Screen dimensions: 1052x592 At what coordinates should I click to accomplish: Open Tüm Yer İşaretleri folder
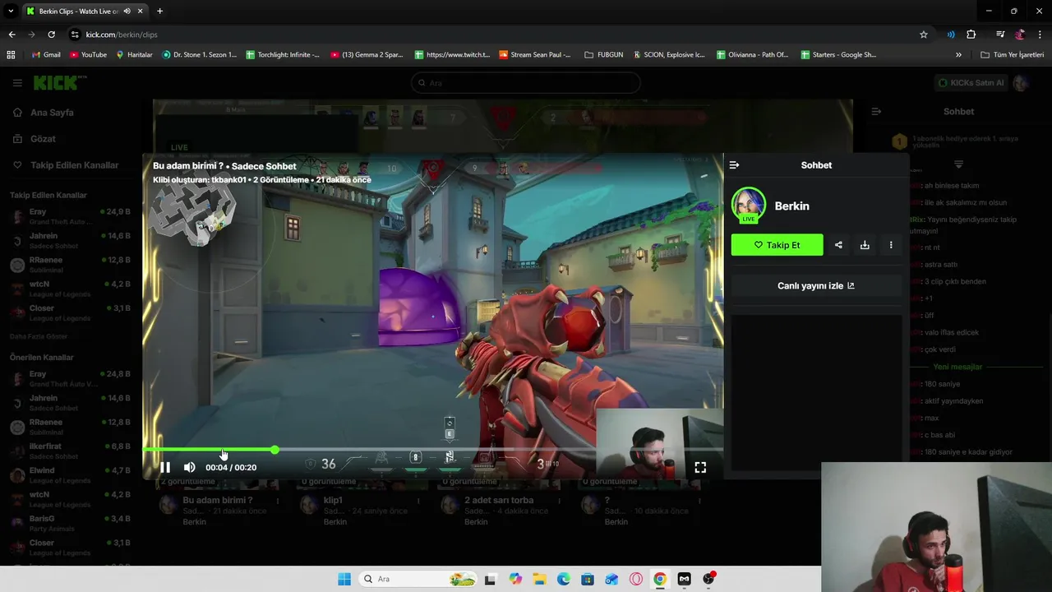1012,55
